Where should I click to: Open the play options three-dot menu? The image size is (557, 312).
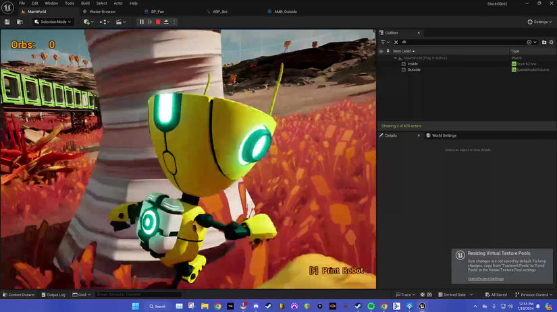pyautogui.click(x=174, y=22)
